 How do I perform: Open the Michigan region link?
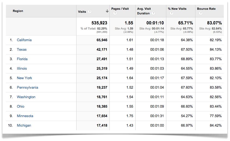coord(24,126)
